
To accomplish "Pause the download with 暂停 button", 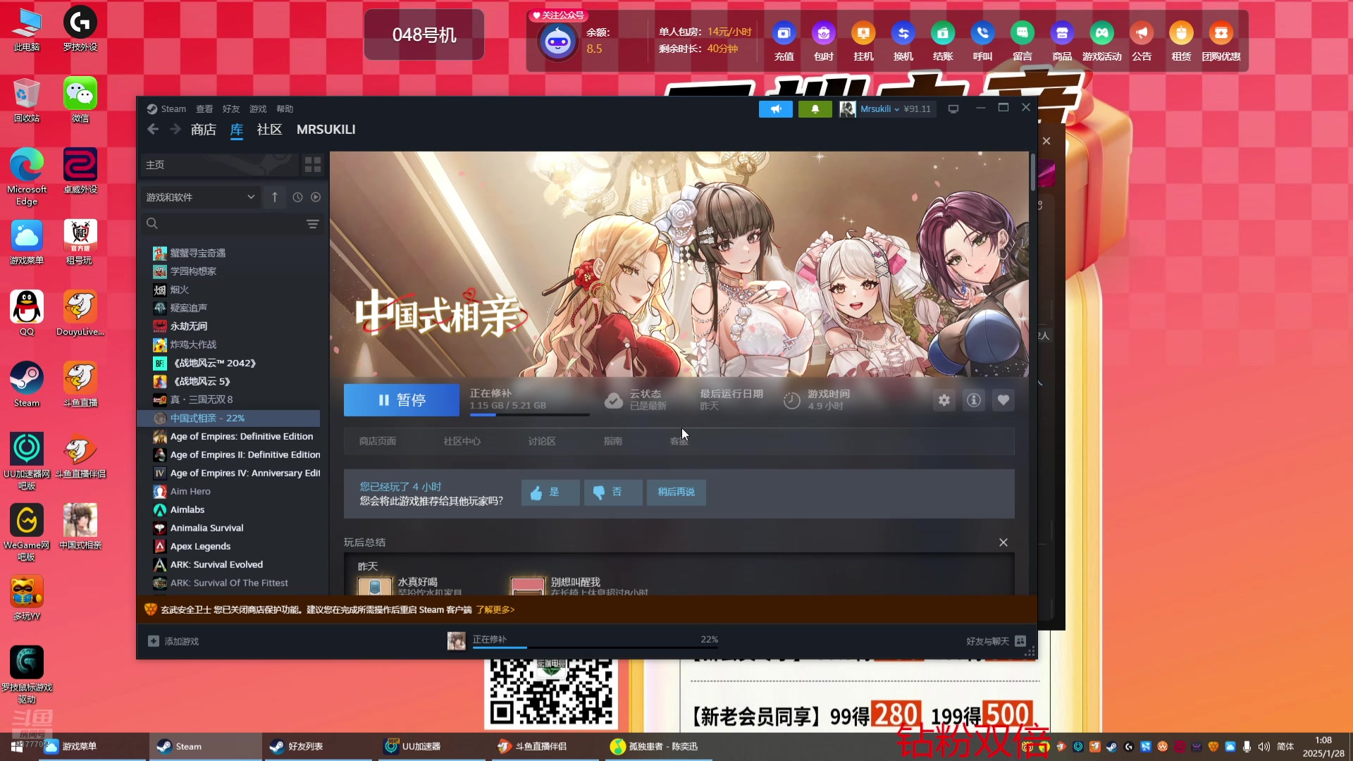I will pos(402,400).
